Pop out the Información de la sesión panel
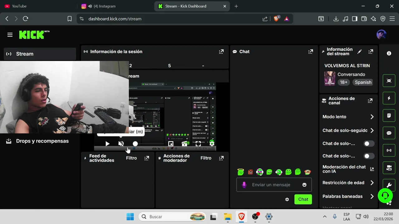The height and width of the screenshot is (224, 399). point(221,52)
